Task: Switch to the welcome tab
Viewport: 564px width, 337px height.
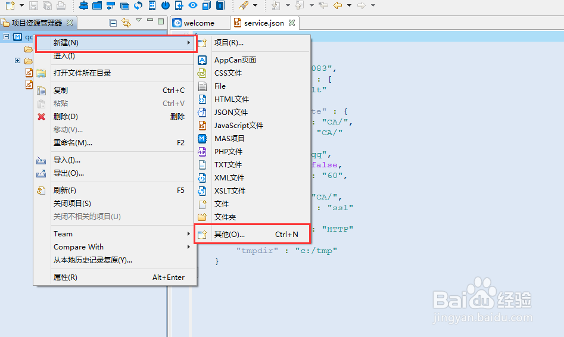Action: click(199, 23)
